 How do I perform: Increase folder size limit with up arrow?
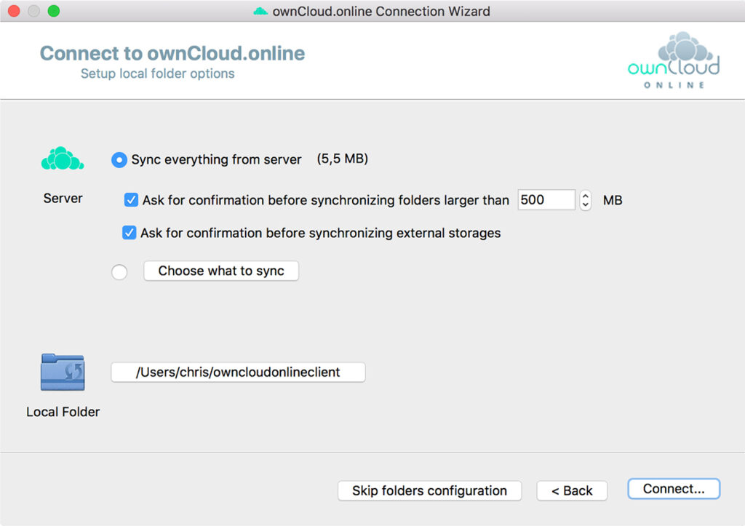[x=586, y=195]
